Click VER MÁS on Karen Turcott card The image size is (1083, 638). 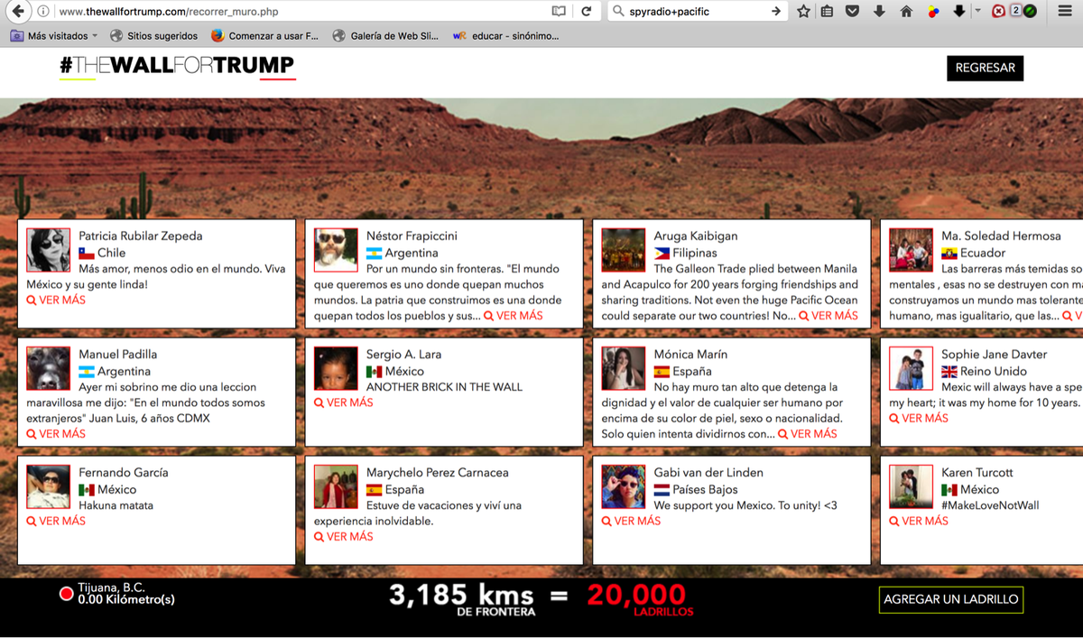[919, 521]
